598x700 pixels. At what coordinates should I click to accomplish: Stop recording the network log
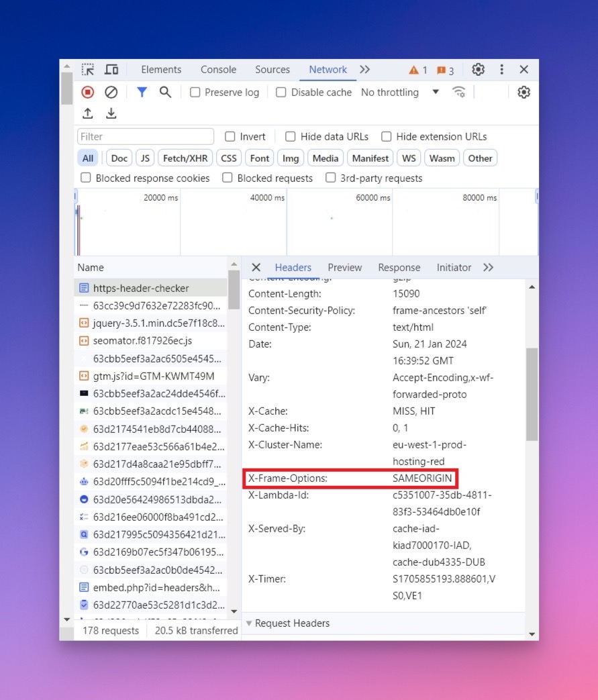pos(87,92)
